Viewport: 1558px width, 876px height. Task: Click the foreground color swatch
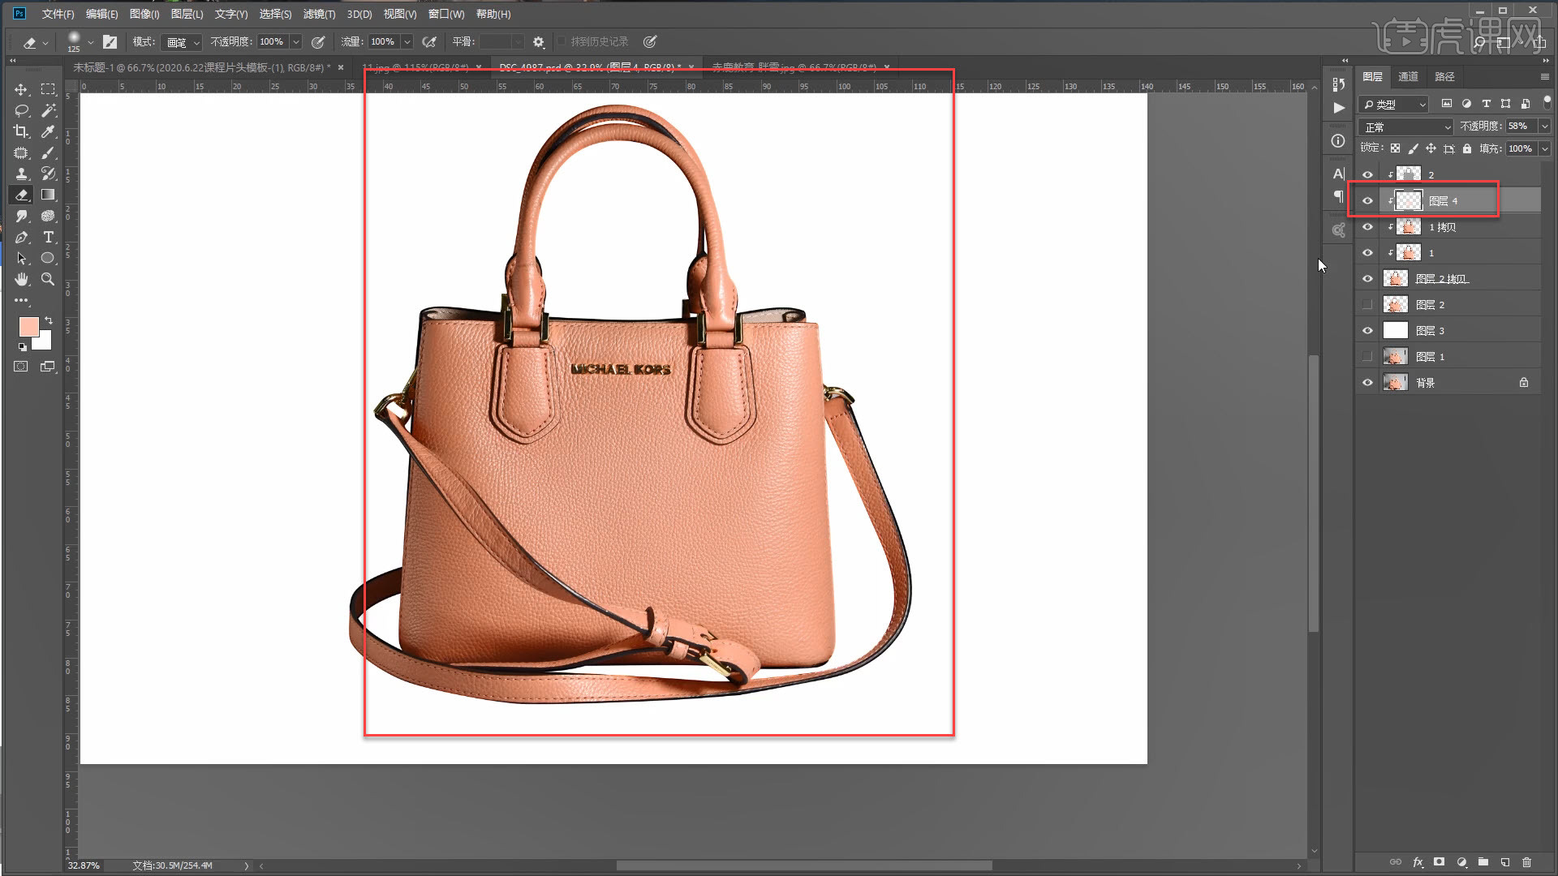click(x=28, y=326)
